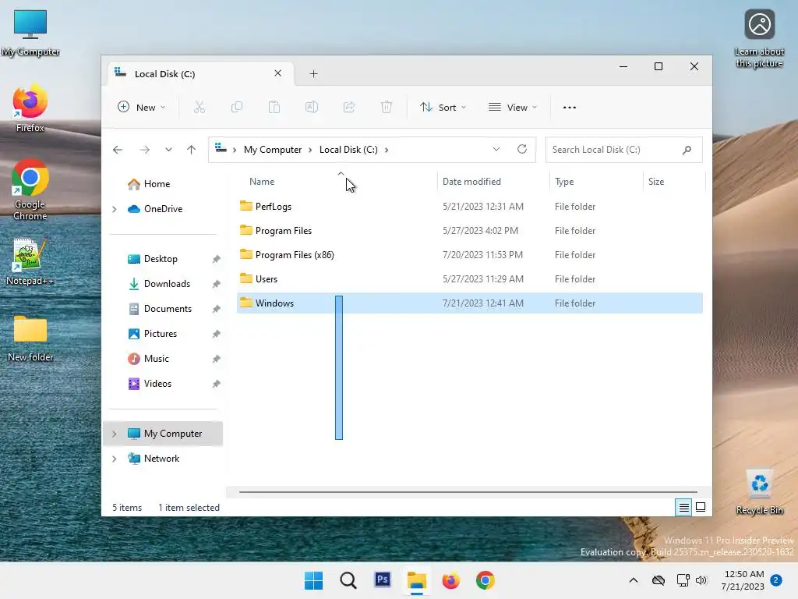Click the Delete trash icon
This screenshot has width=798, height=599.
[387, 108]
